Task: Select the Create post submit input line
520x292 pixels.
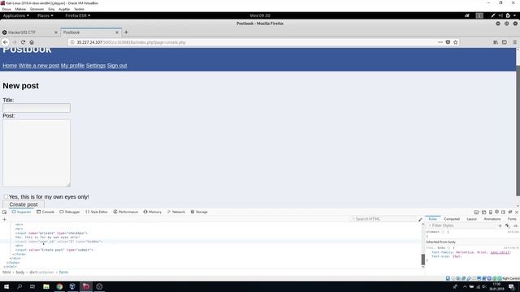Action: pos(54,250)
